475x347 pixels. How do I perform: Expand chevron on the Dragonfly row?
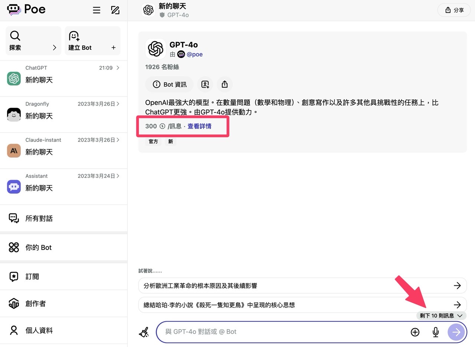point(118,104)
